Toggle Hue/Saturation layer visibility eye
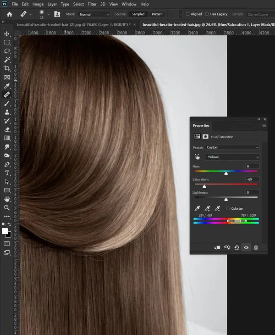The image size is (275, 335). (246, 247)
